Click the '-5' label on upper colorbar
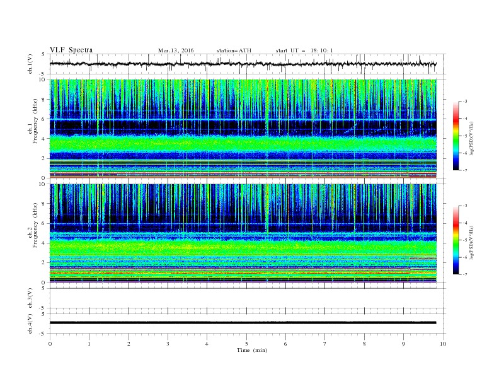The image size is (499, 386). point(464,136)
